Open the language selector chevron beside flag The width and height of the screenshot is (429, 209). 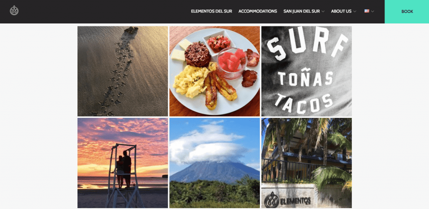coord(372,11)
